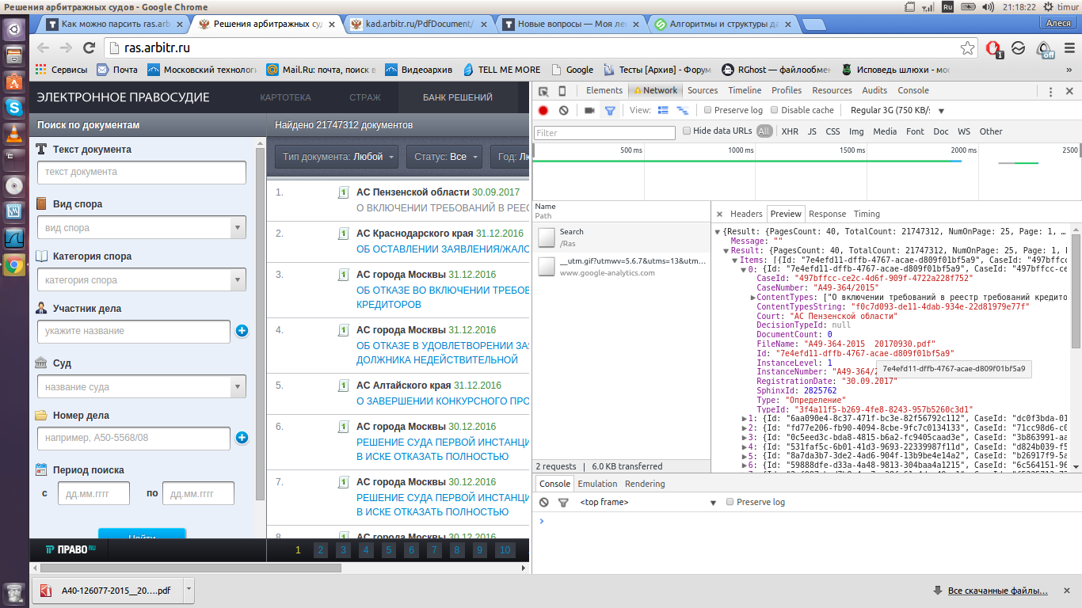Go to results page 2
Screen dimensions: 1082x608
(x=320, y=550)
